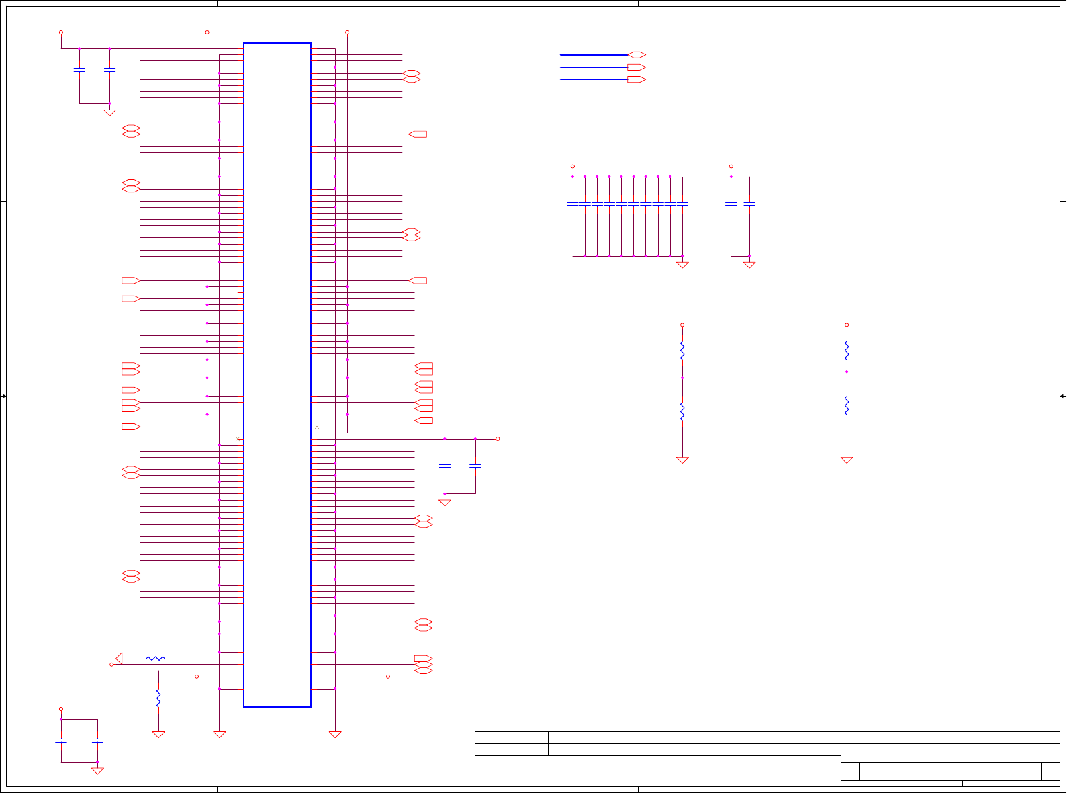Click the power terminal circle in the top-left corner

tap(61, 32)
